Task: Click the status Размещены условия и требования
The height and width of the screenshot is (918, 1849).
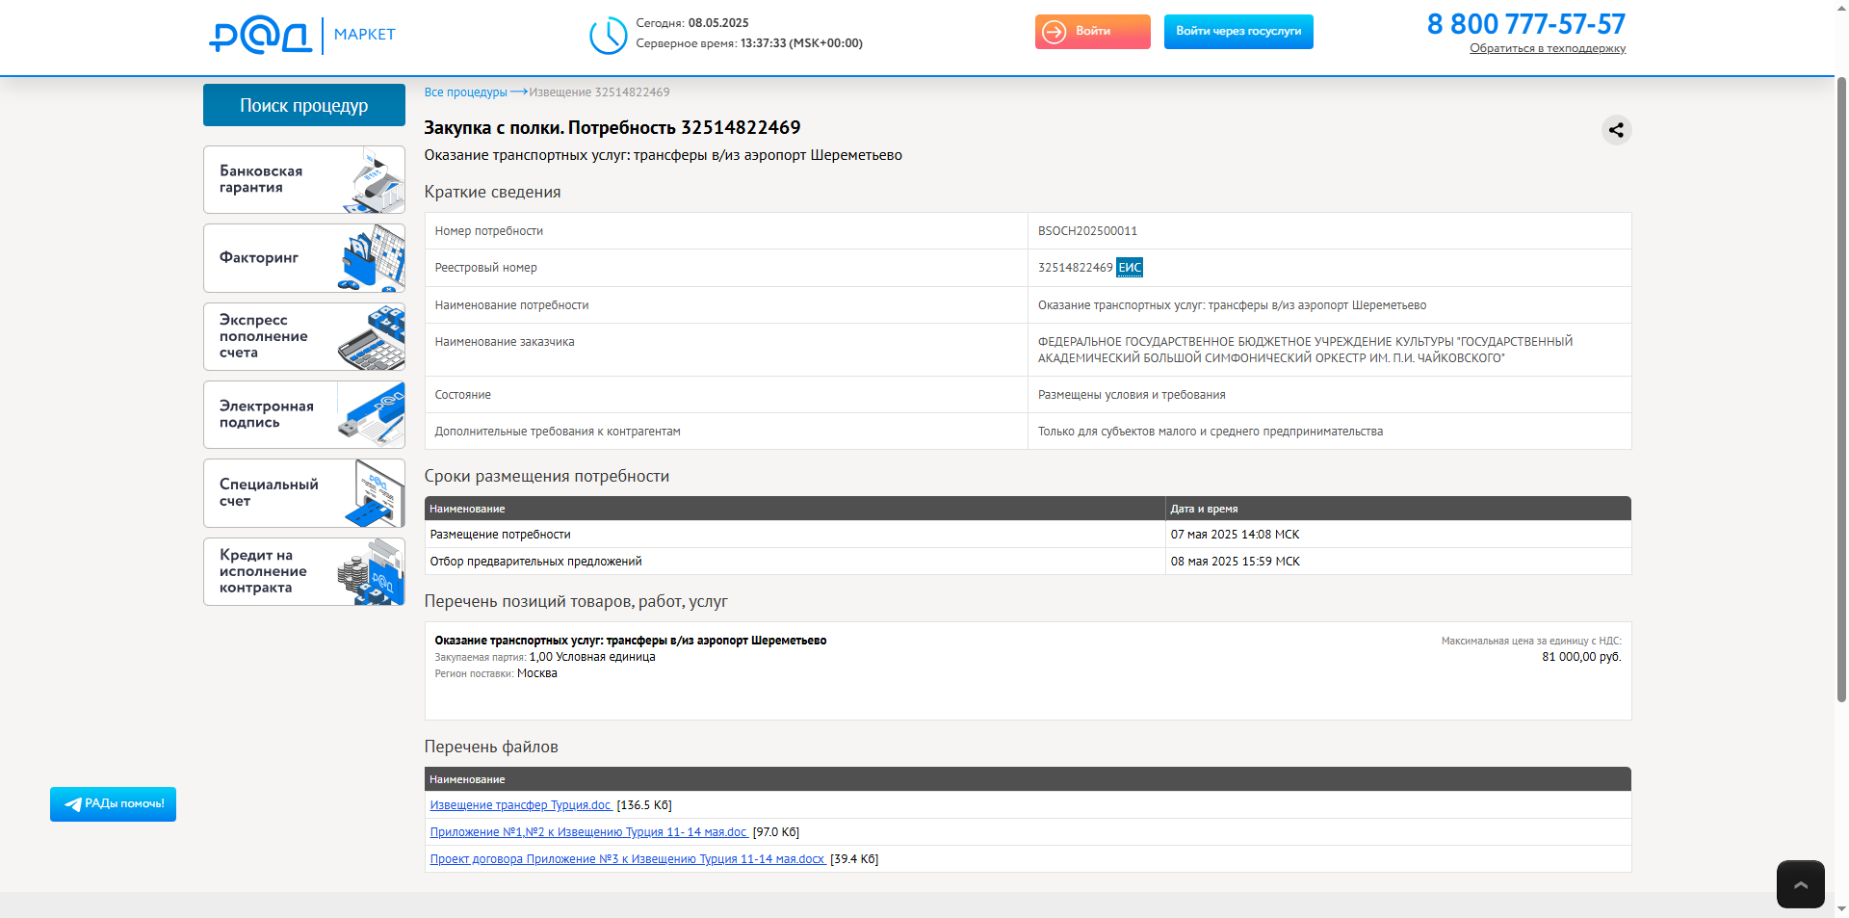Action: [x=1132, y=395]
